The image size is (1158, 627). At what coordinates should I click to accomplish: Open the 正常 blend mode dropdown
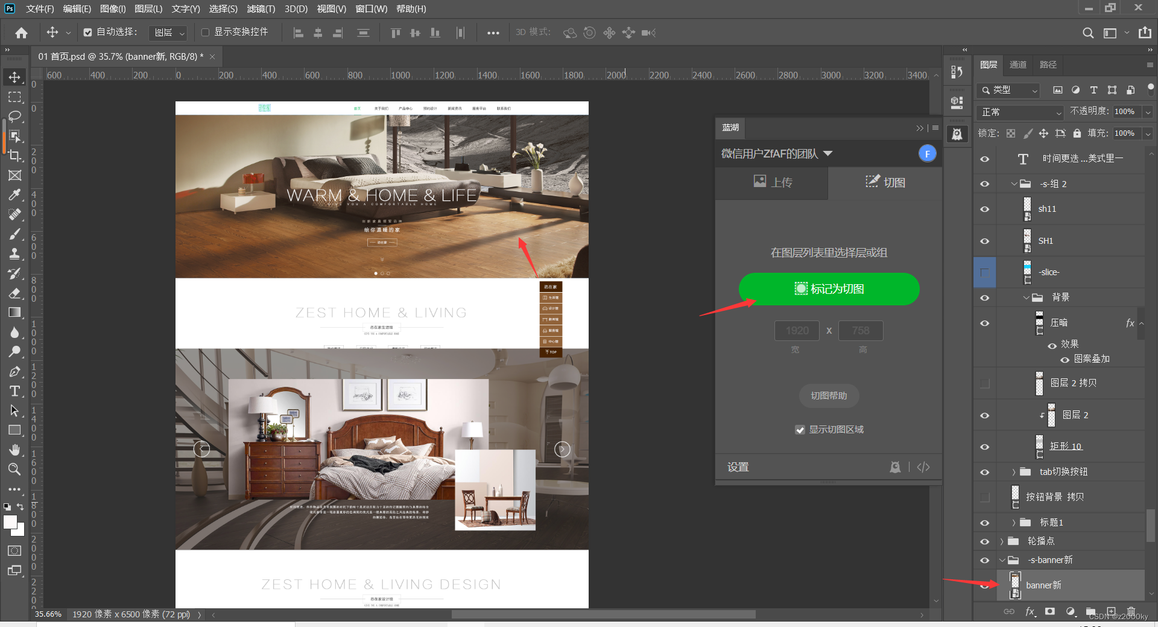(x=1020, y=112)
